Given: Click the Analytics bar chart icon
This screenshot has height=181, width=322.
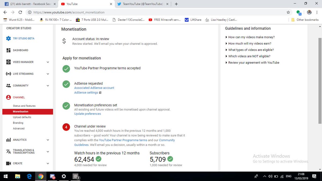Looking at the screenshot, I should [8, 140].
